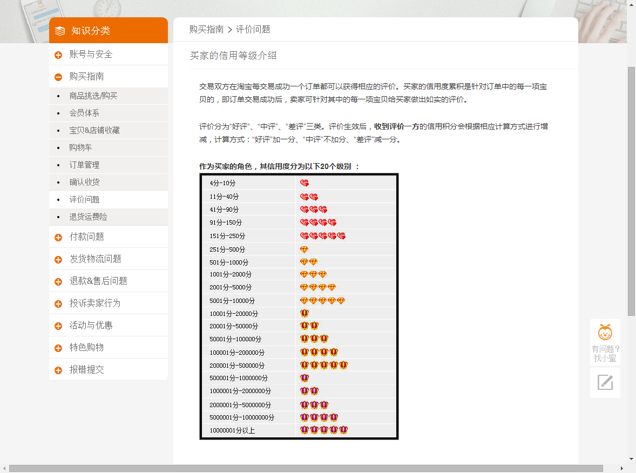Image resolution: width=636 pixels, height=473 pixels.
Task: Click the 知识分类 stack icon
Action: (x=59, y=31)
